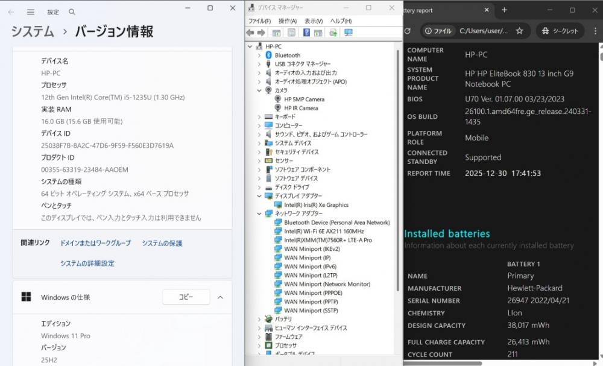603x366 pixels.
Task: Open システムの詳細設定 link
Action: [87, 263]
